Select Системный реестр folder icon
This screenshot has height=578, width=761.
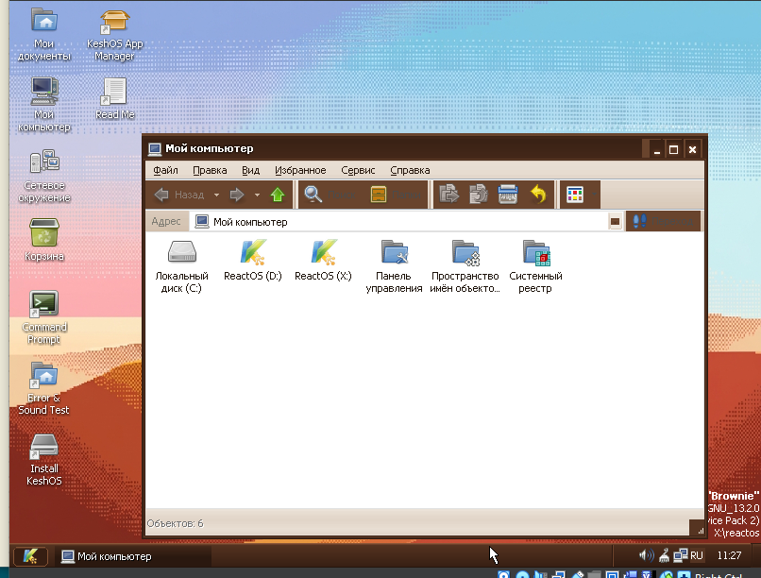tap(535, 266)
